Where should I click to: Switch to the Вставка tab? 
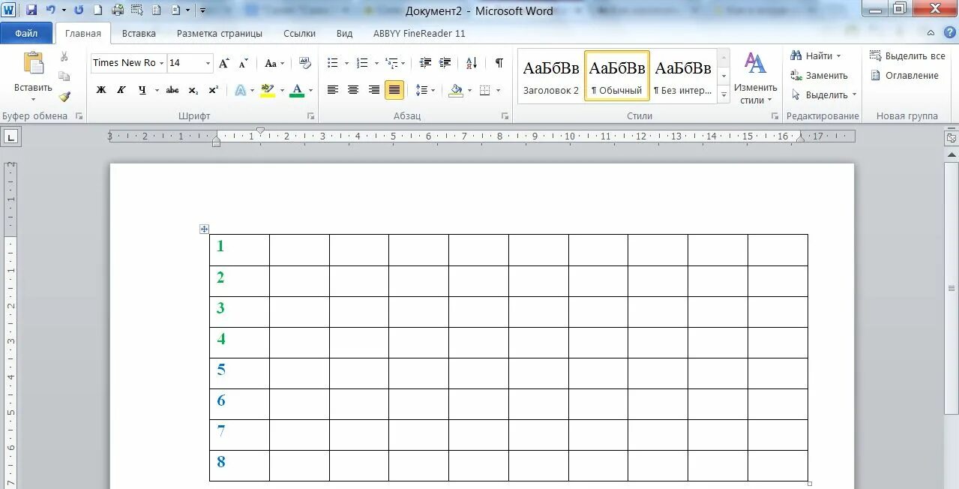139,33
